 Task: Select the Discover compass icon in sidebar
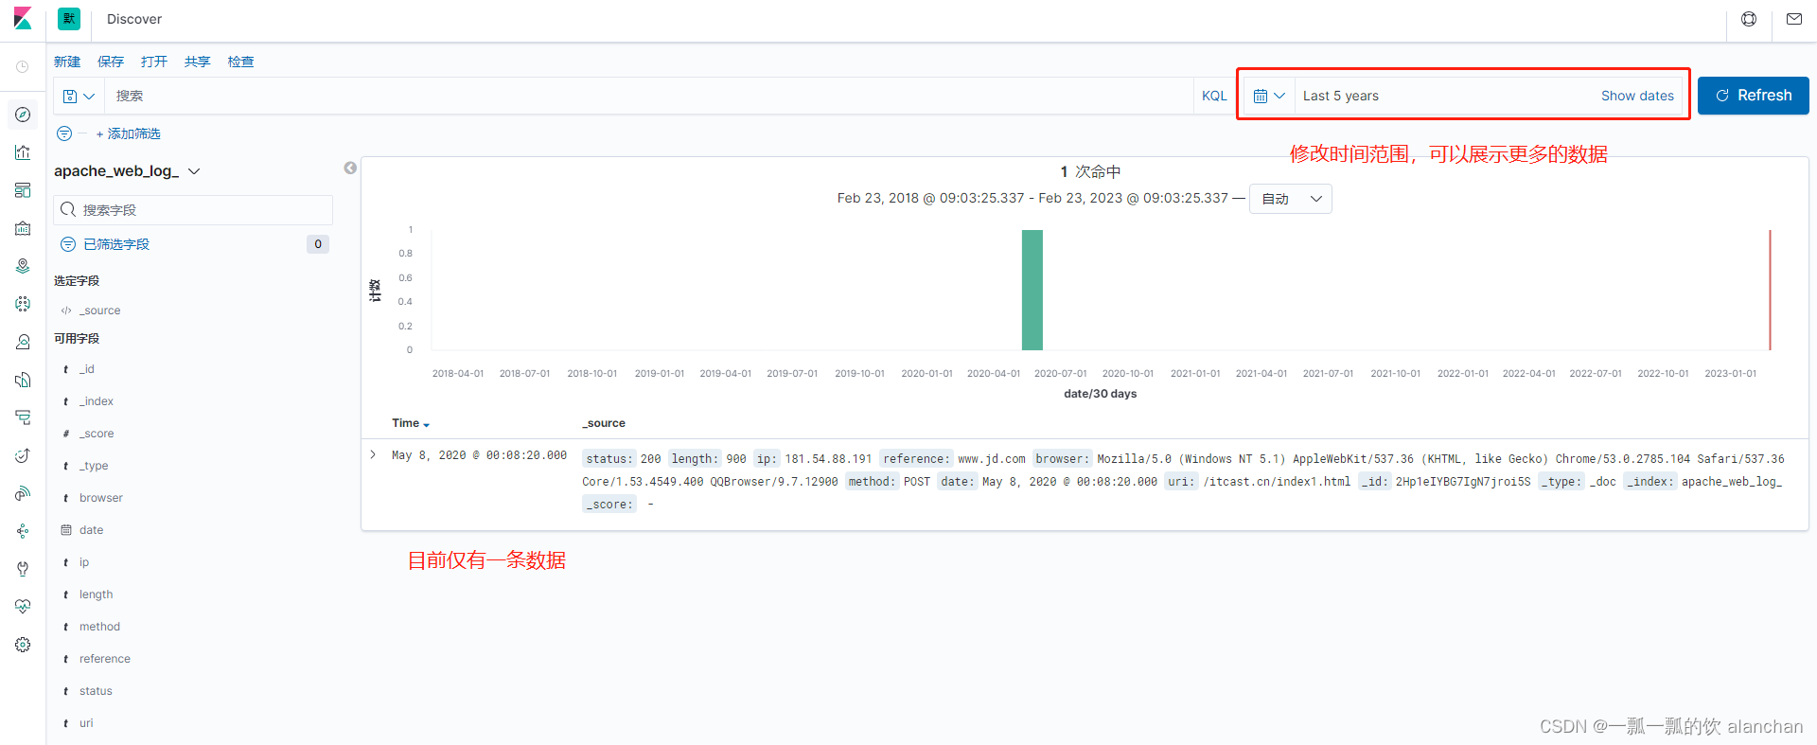pos(23,115)
